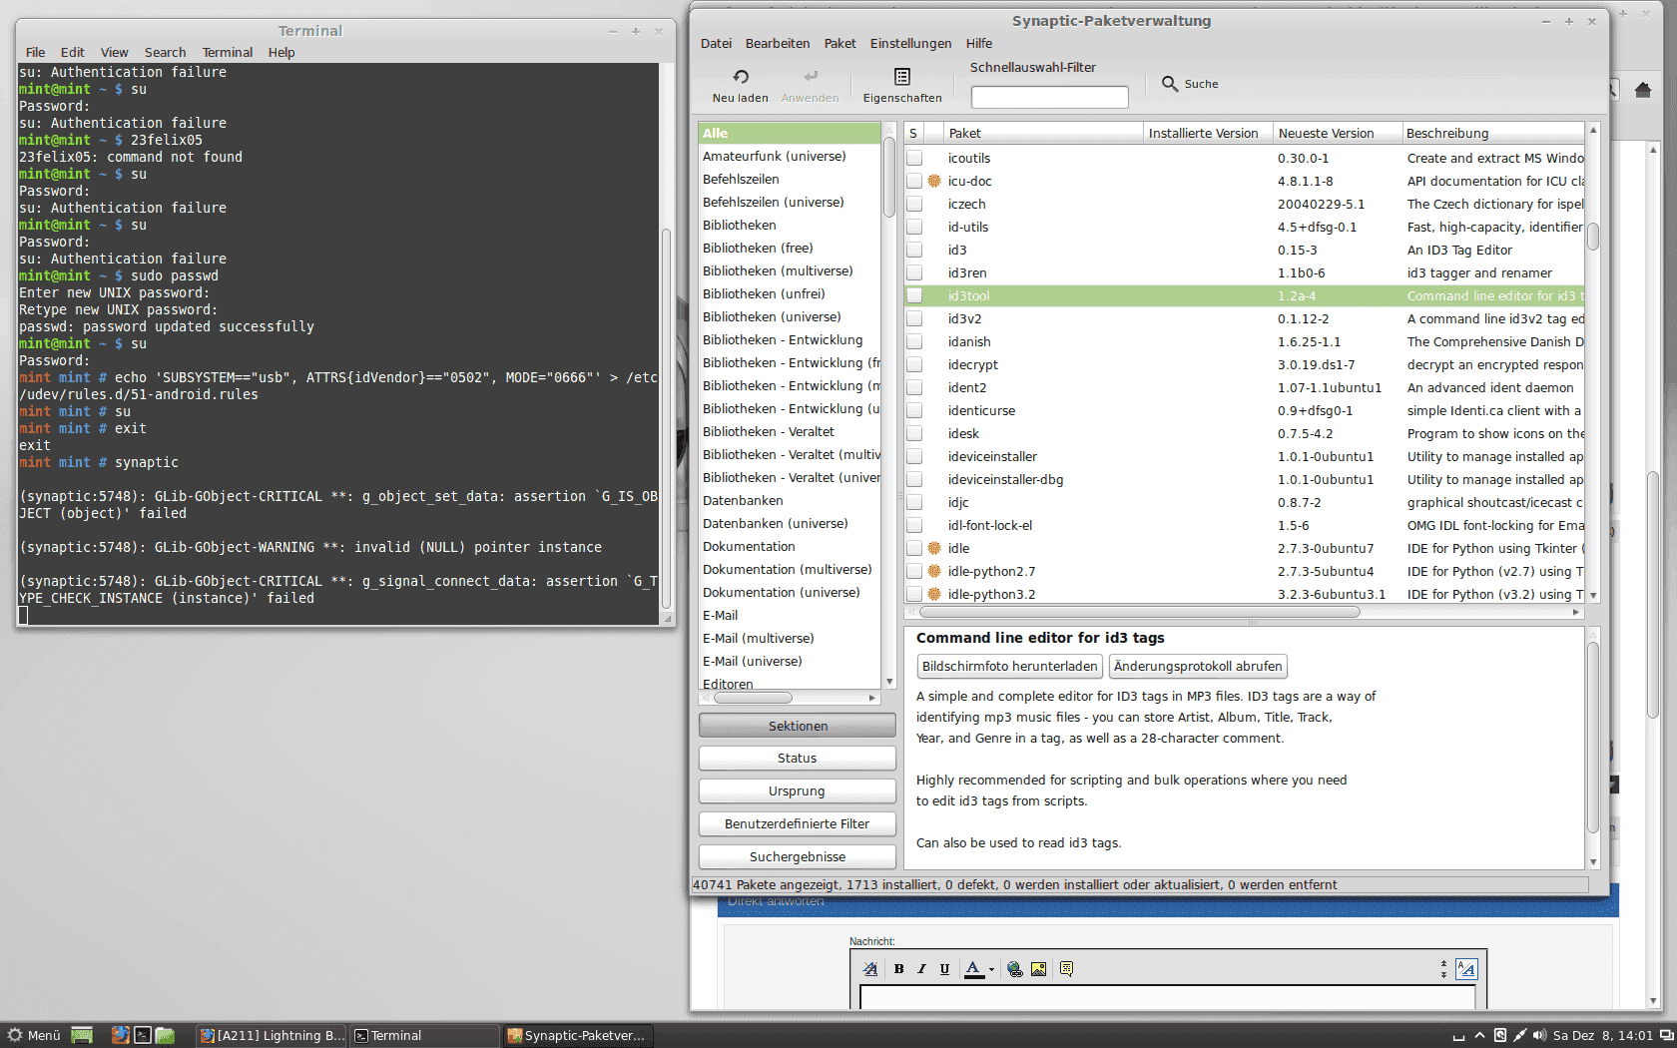Screen dimensions: 1677x1048
Task: Click the Status filter button
Action: [798, 759]
